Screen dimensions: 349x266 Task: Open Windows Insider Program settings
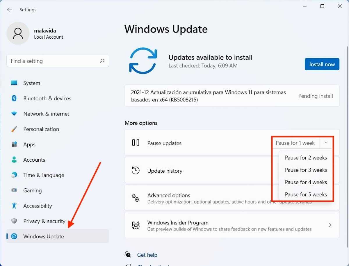[232, 225]
